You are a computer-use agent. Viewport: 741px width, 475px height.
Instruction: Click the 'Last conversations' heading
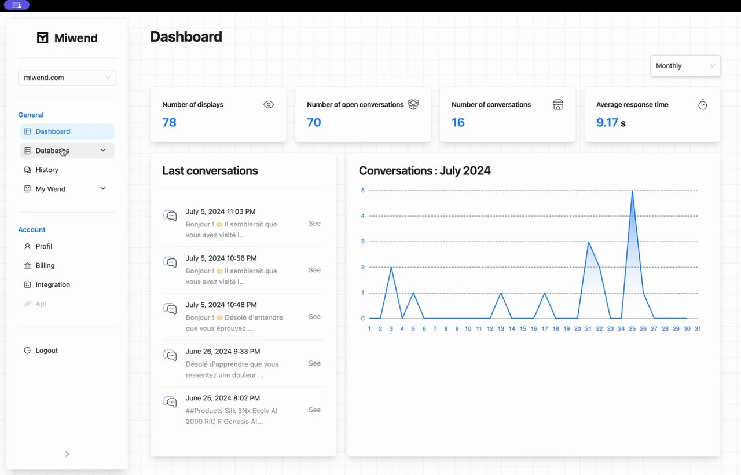click(x=210, y=171)
